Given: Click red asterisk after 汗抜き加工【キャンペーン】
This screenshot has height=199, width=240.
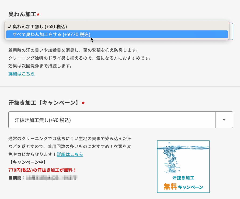Looking at the screenshot, I should pos(83,103).
